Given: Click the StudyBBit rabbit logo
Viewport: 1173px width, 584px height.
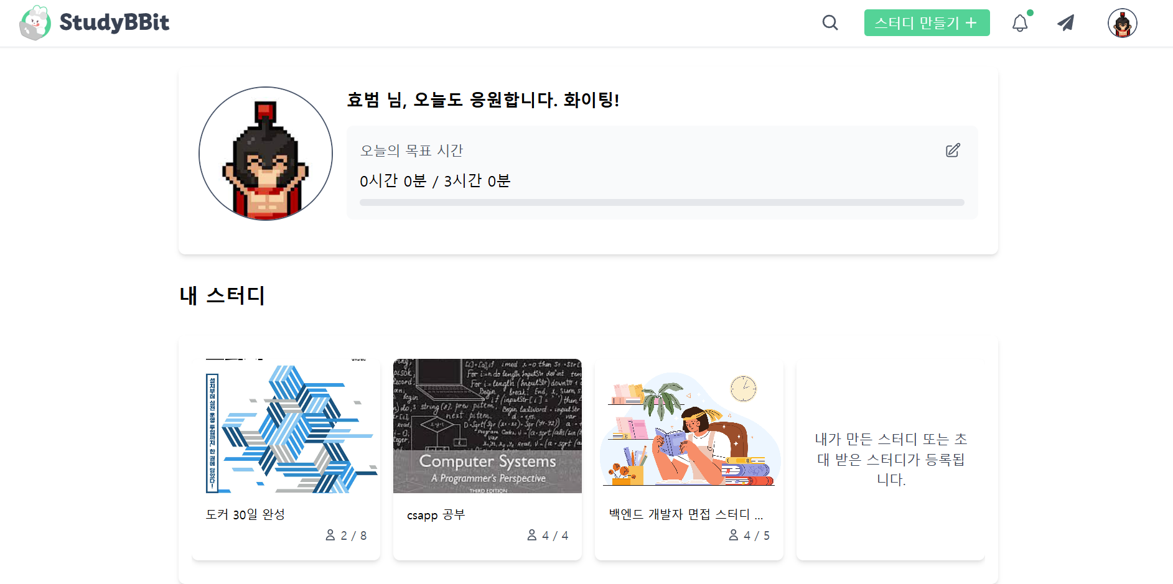Looking at the screenshot, I should pos(35,23).
